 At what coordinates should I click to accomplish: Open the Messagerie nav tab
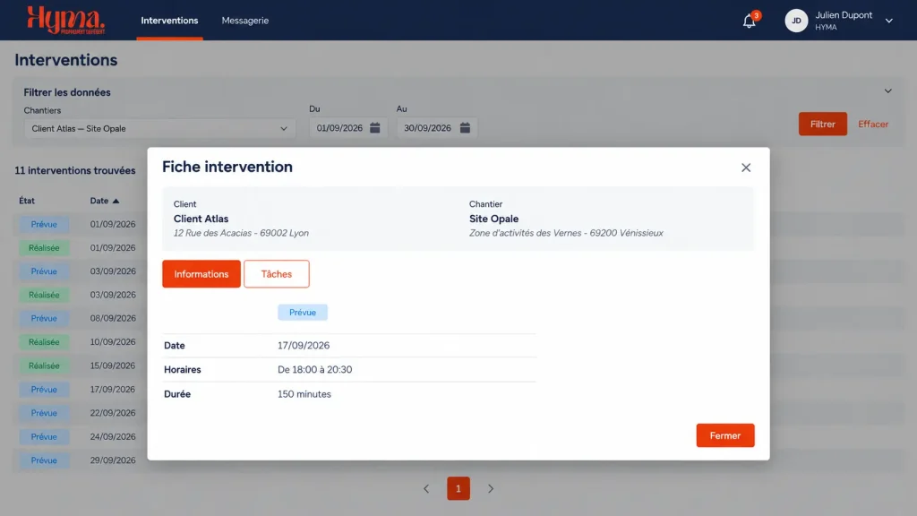[245, 21]
